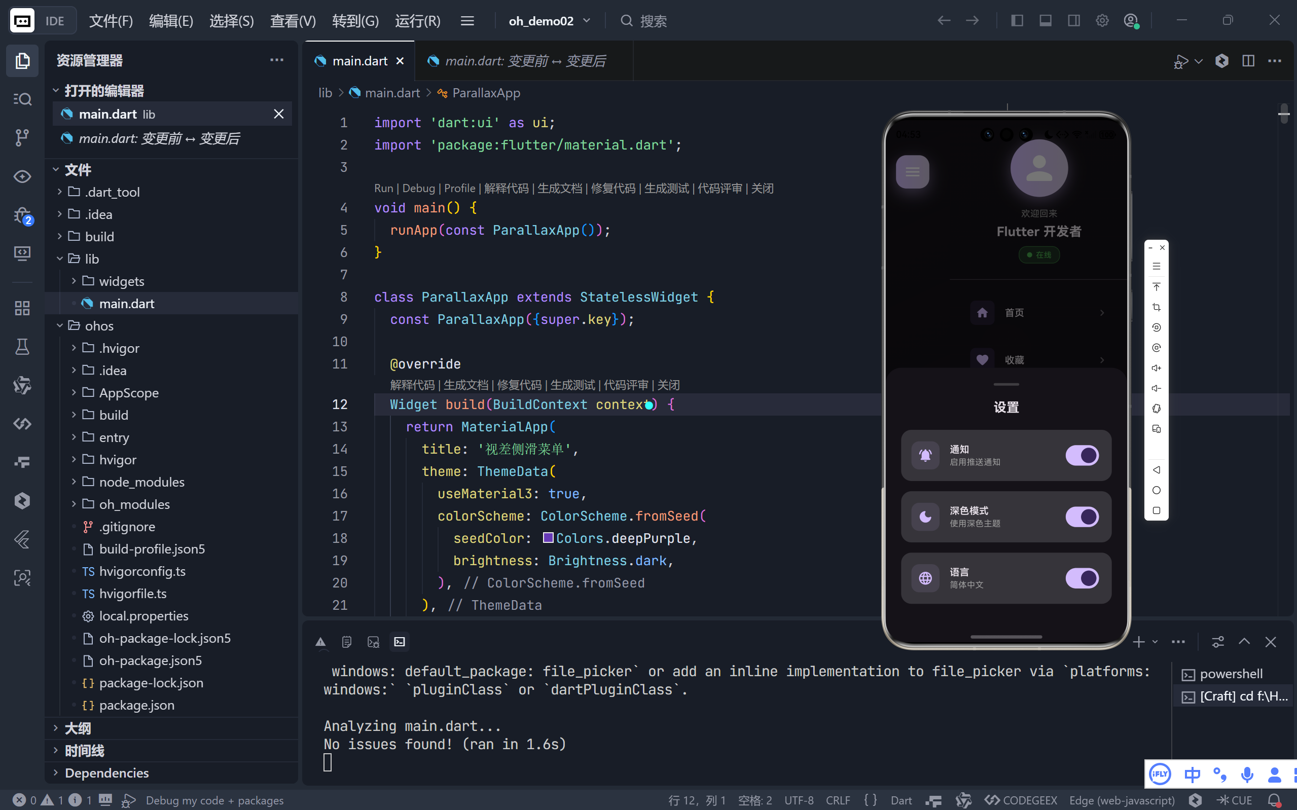This screenshot has height=810, width=1297.
Task: Click the 搜索 search box in title bar
Action: [x=653, y=21]
